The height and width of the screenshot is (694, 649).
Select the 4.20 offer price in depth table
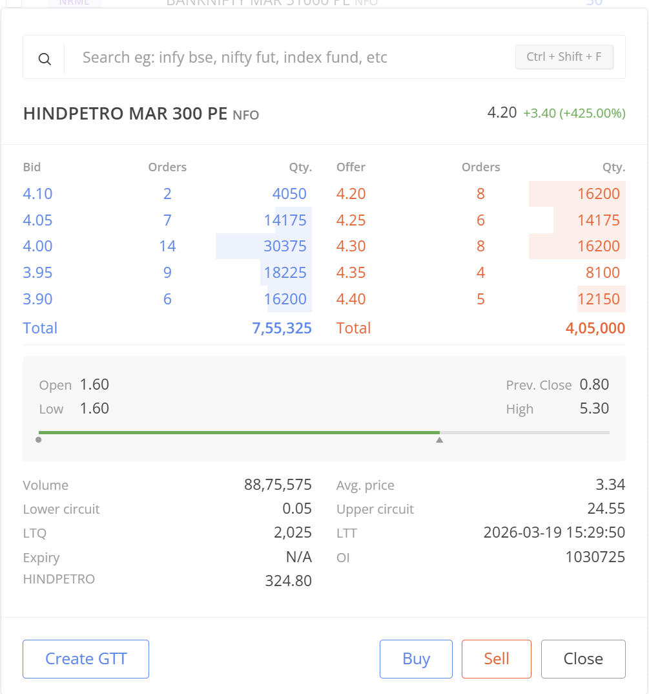coord(351,194)
